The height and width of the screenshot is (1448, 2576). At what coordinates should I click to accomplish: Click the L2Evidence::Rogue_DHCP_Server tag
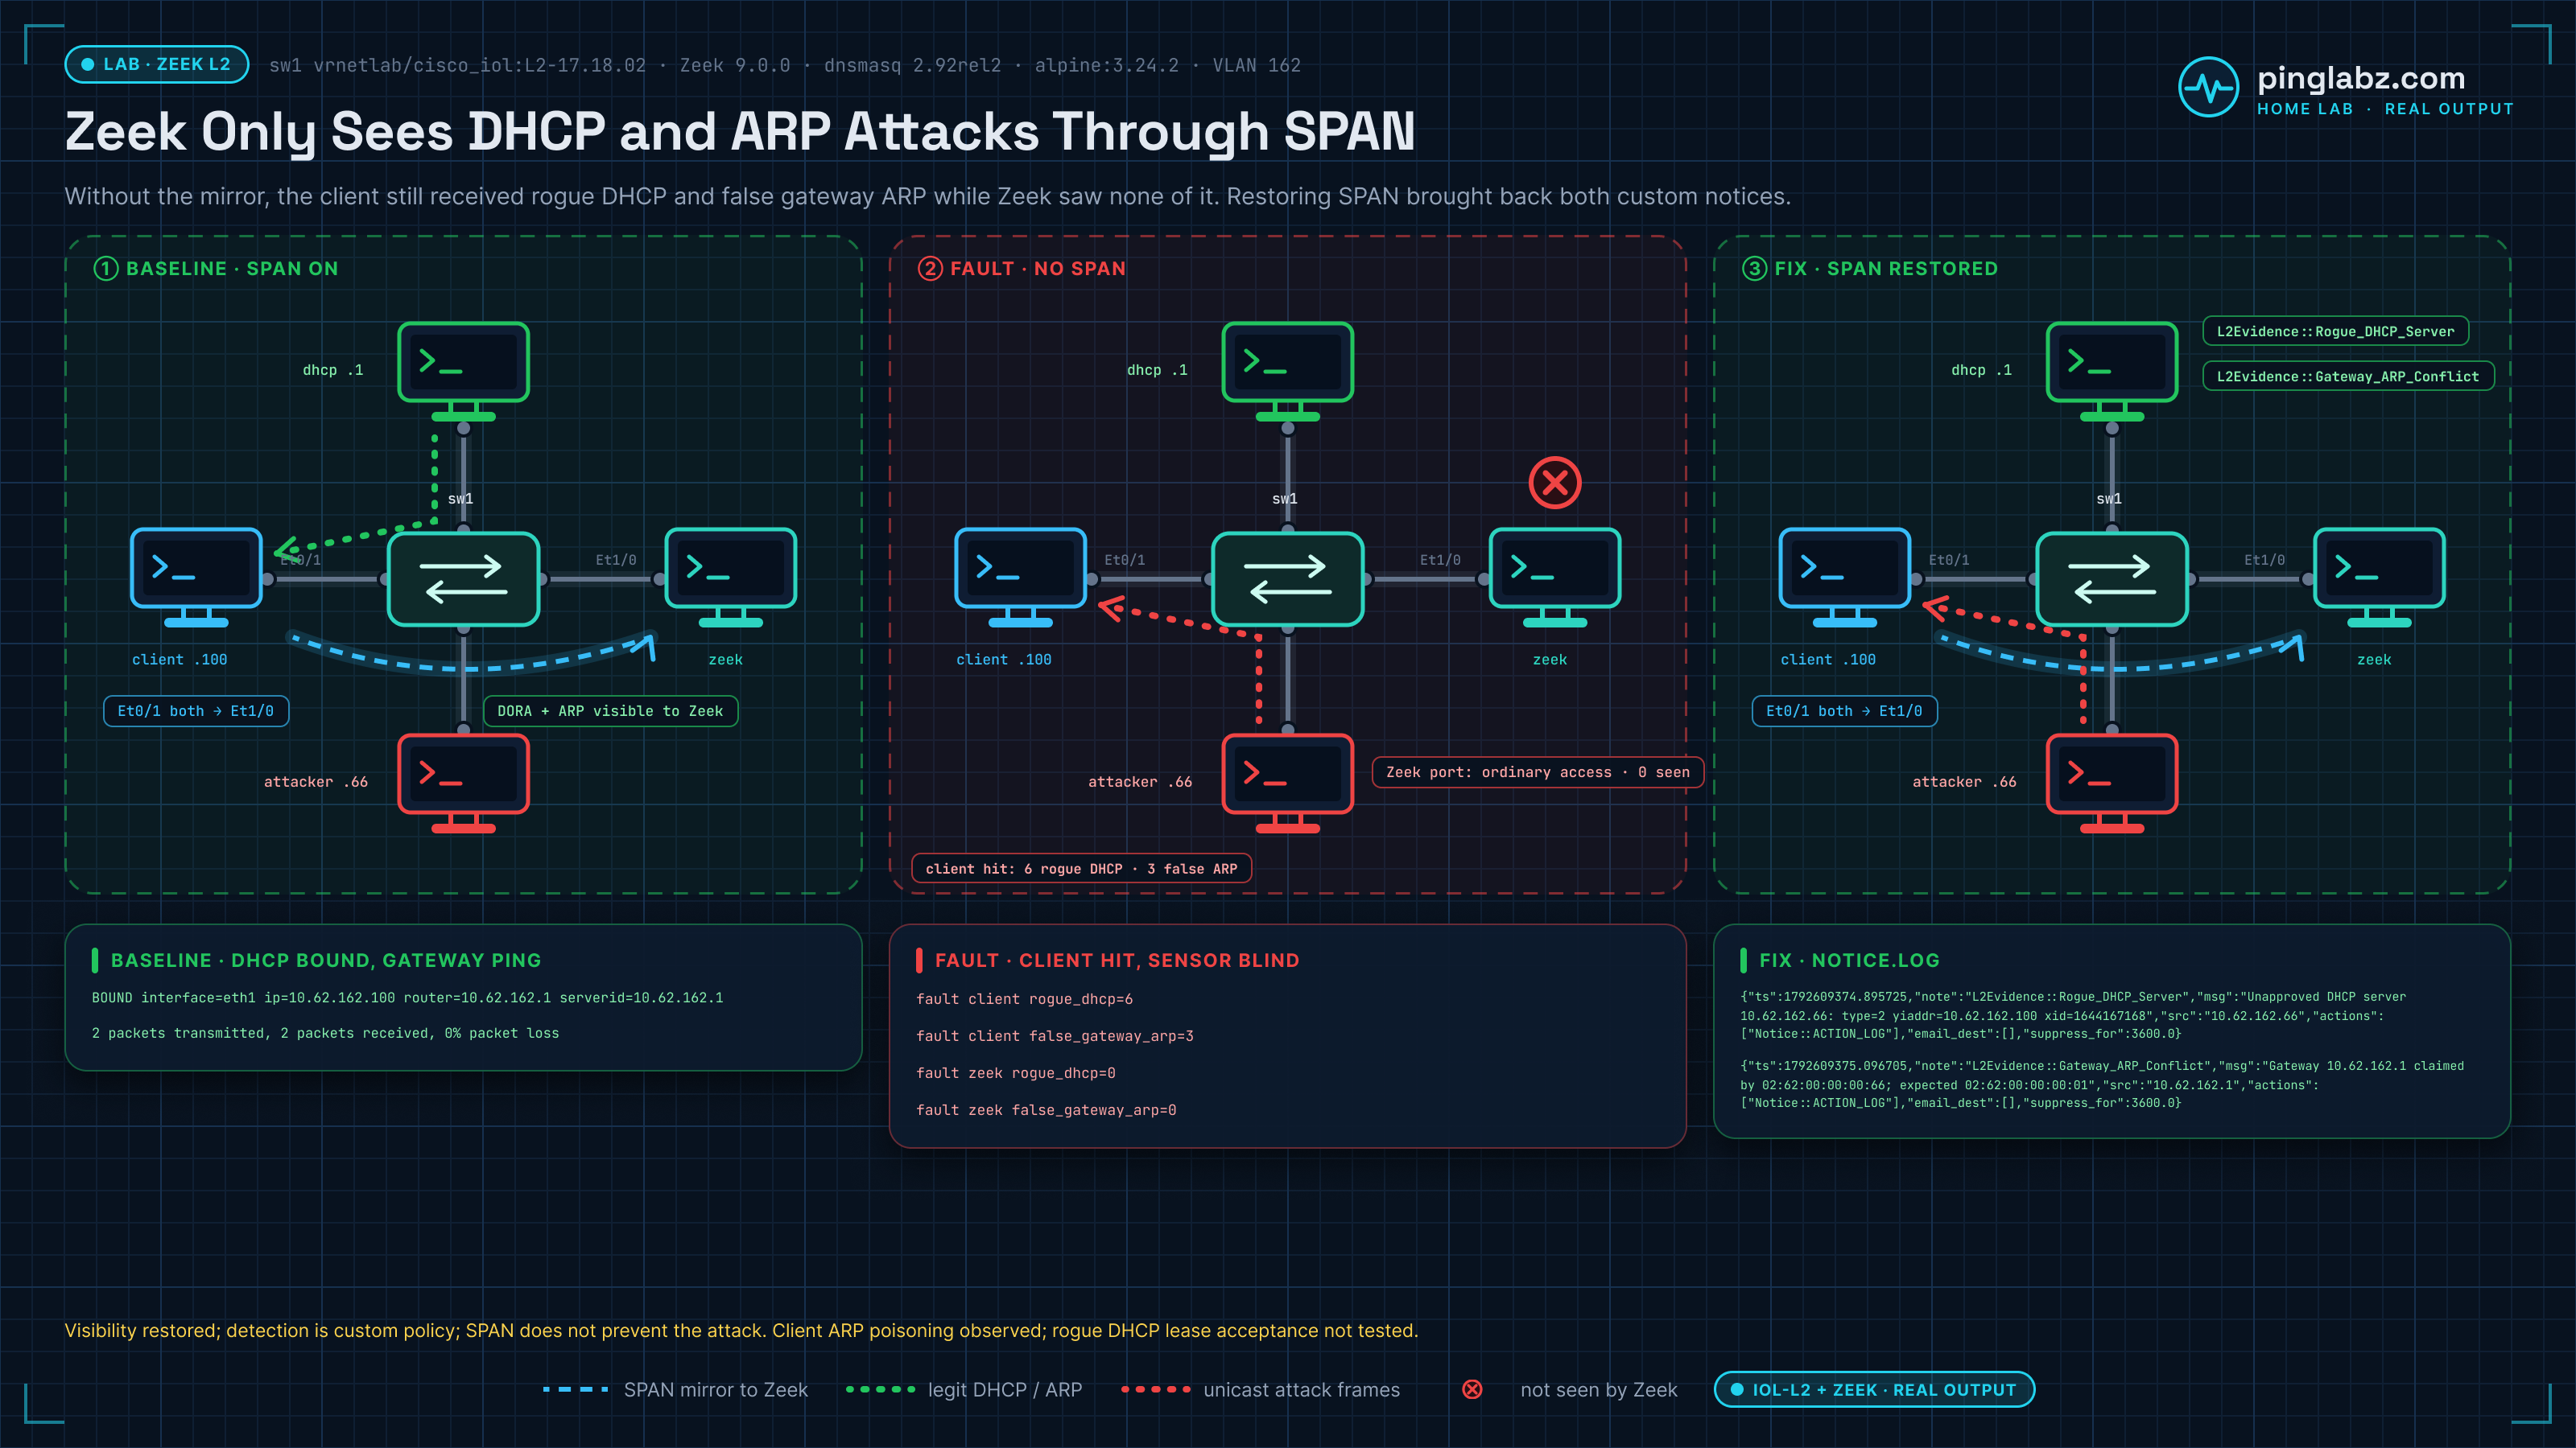coord(2335,331)
